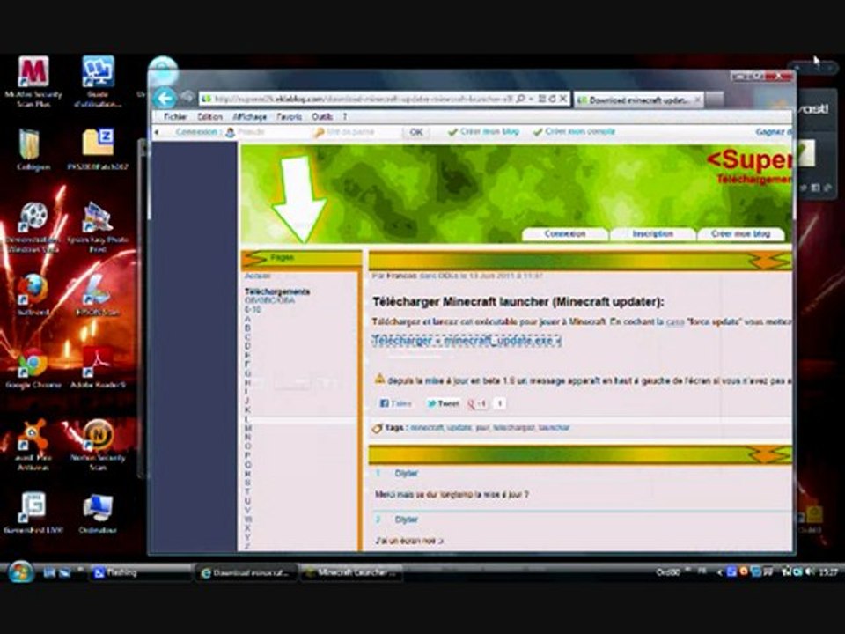Click the taskbar clock showing 15:27
The height and width of the screenshot is (634, 845).
tap(828, 572)
